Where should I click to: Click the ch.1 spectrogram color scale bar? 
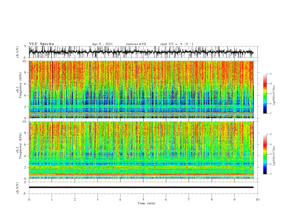pyautogui.click(x=265, y=94)
